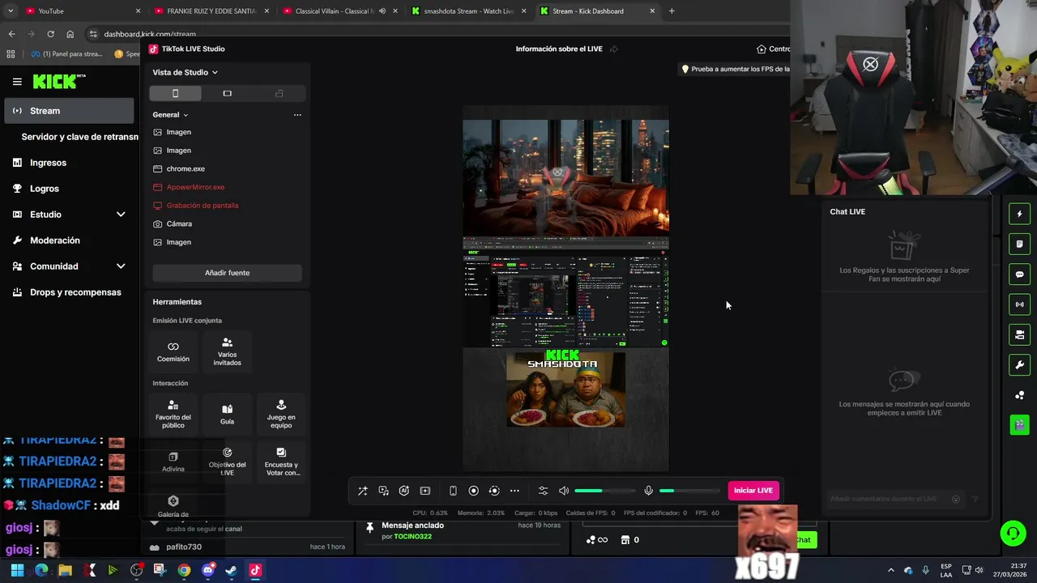Click the green headset support button
Image resolution: width=1037 pixels, height=583 pixels.
[1013, 533]
